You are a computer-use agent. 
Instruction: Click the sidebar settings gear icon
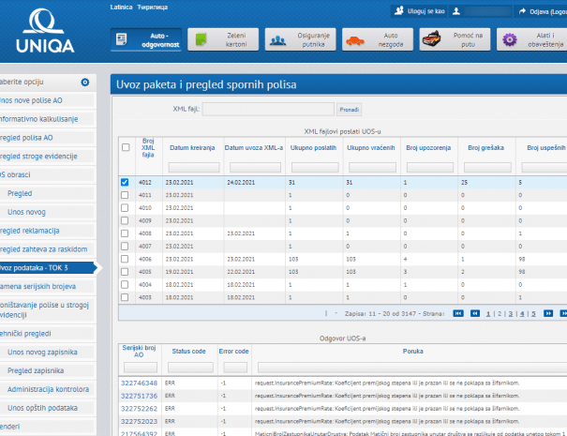tap(85, 83)
